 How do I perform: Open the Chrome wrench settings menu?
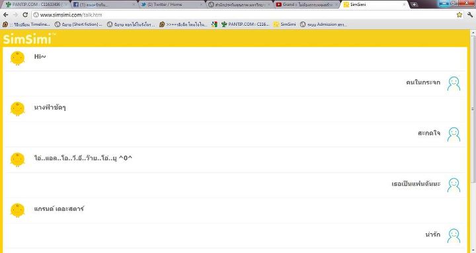tap(470, 15)
